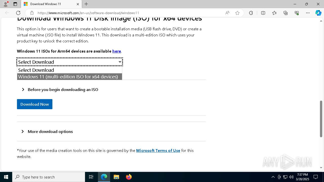Minimize the Edge browser window
The width and height of the screenshot is (324, 182).
pos(295,4)
